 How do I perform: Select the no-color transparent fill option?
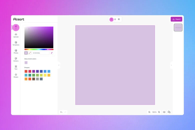pos(30,53)
